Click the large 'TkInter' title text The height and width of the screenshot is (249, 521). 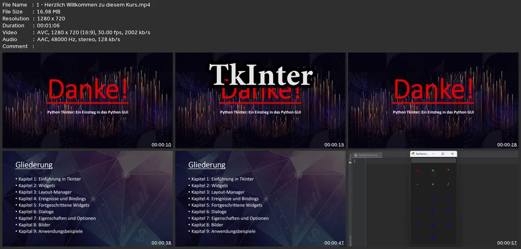(261, 75)
